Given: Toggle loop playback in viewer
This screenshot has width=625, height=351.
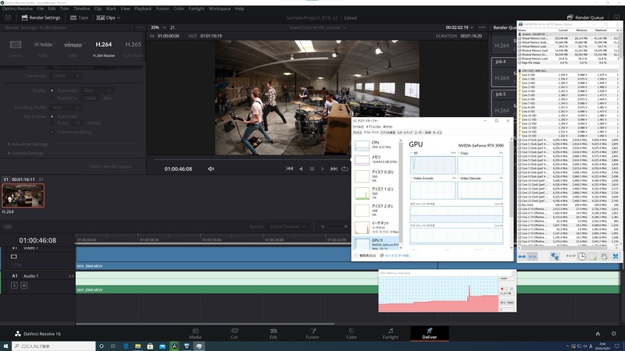Looking at the screenshot, I should [345, 168].
